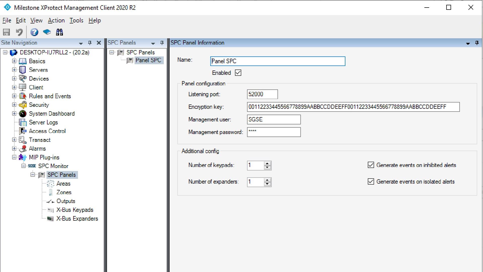Expand the Servers node
The height and width of the screenshot is (272, 483).
click(14, 70)
